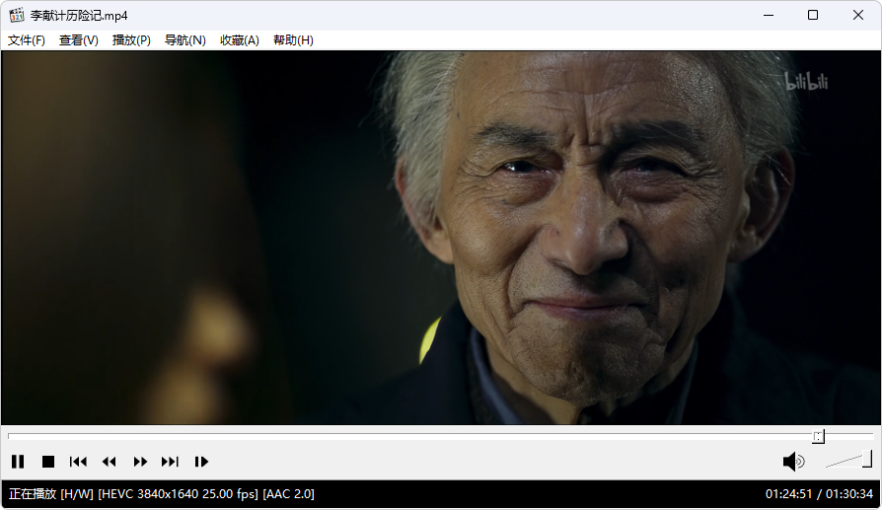This screenshot has height=510, width=882.
Task: Open the 播放(P) menu
Action: click(131, 40)
